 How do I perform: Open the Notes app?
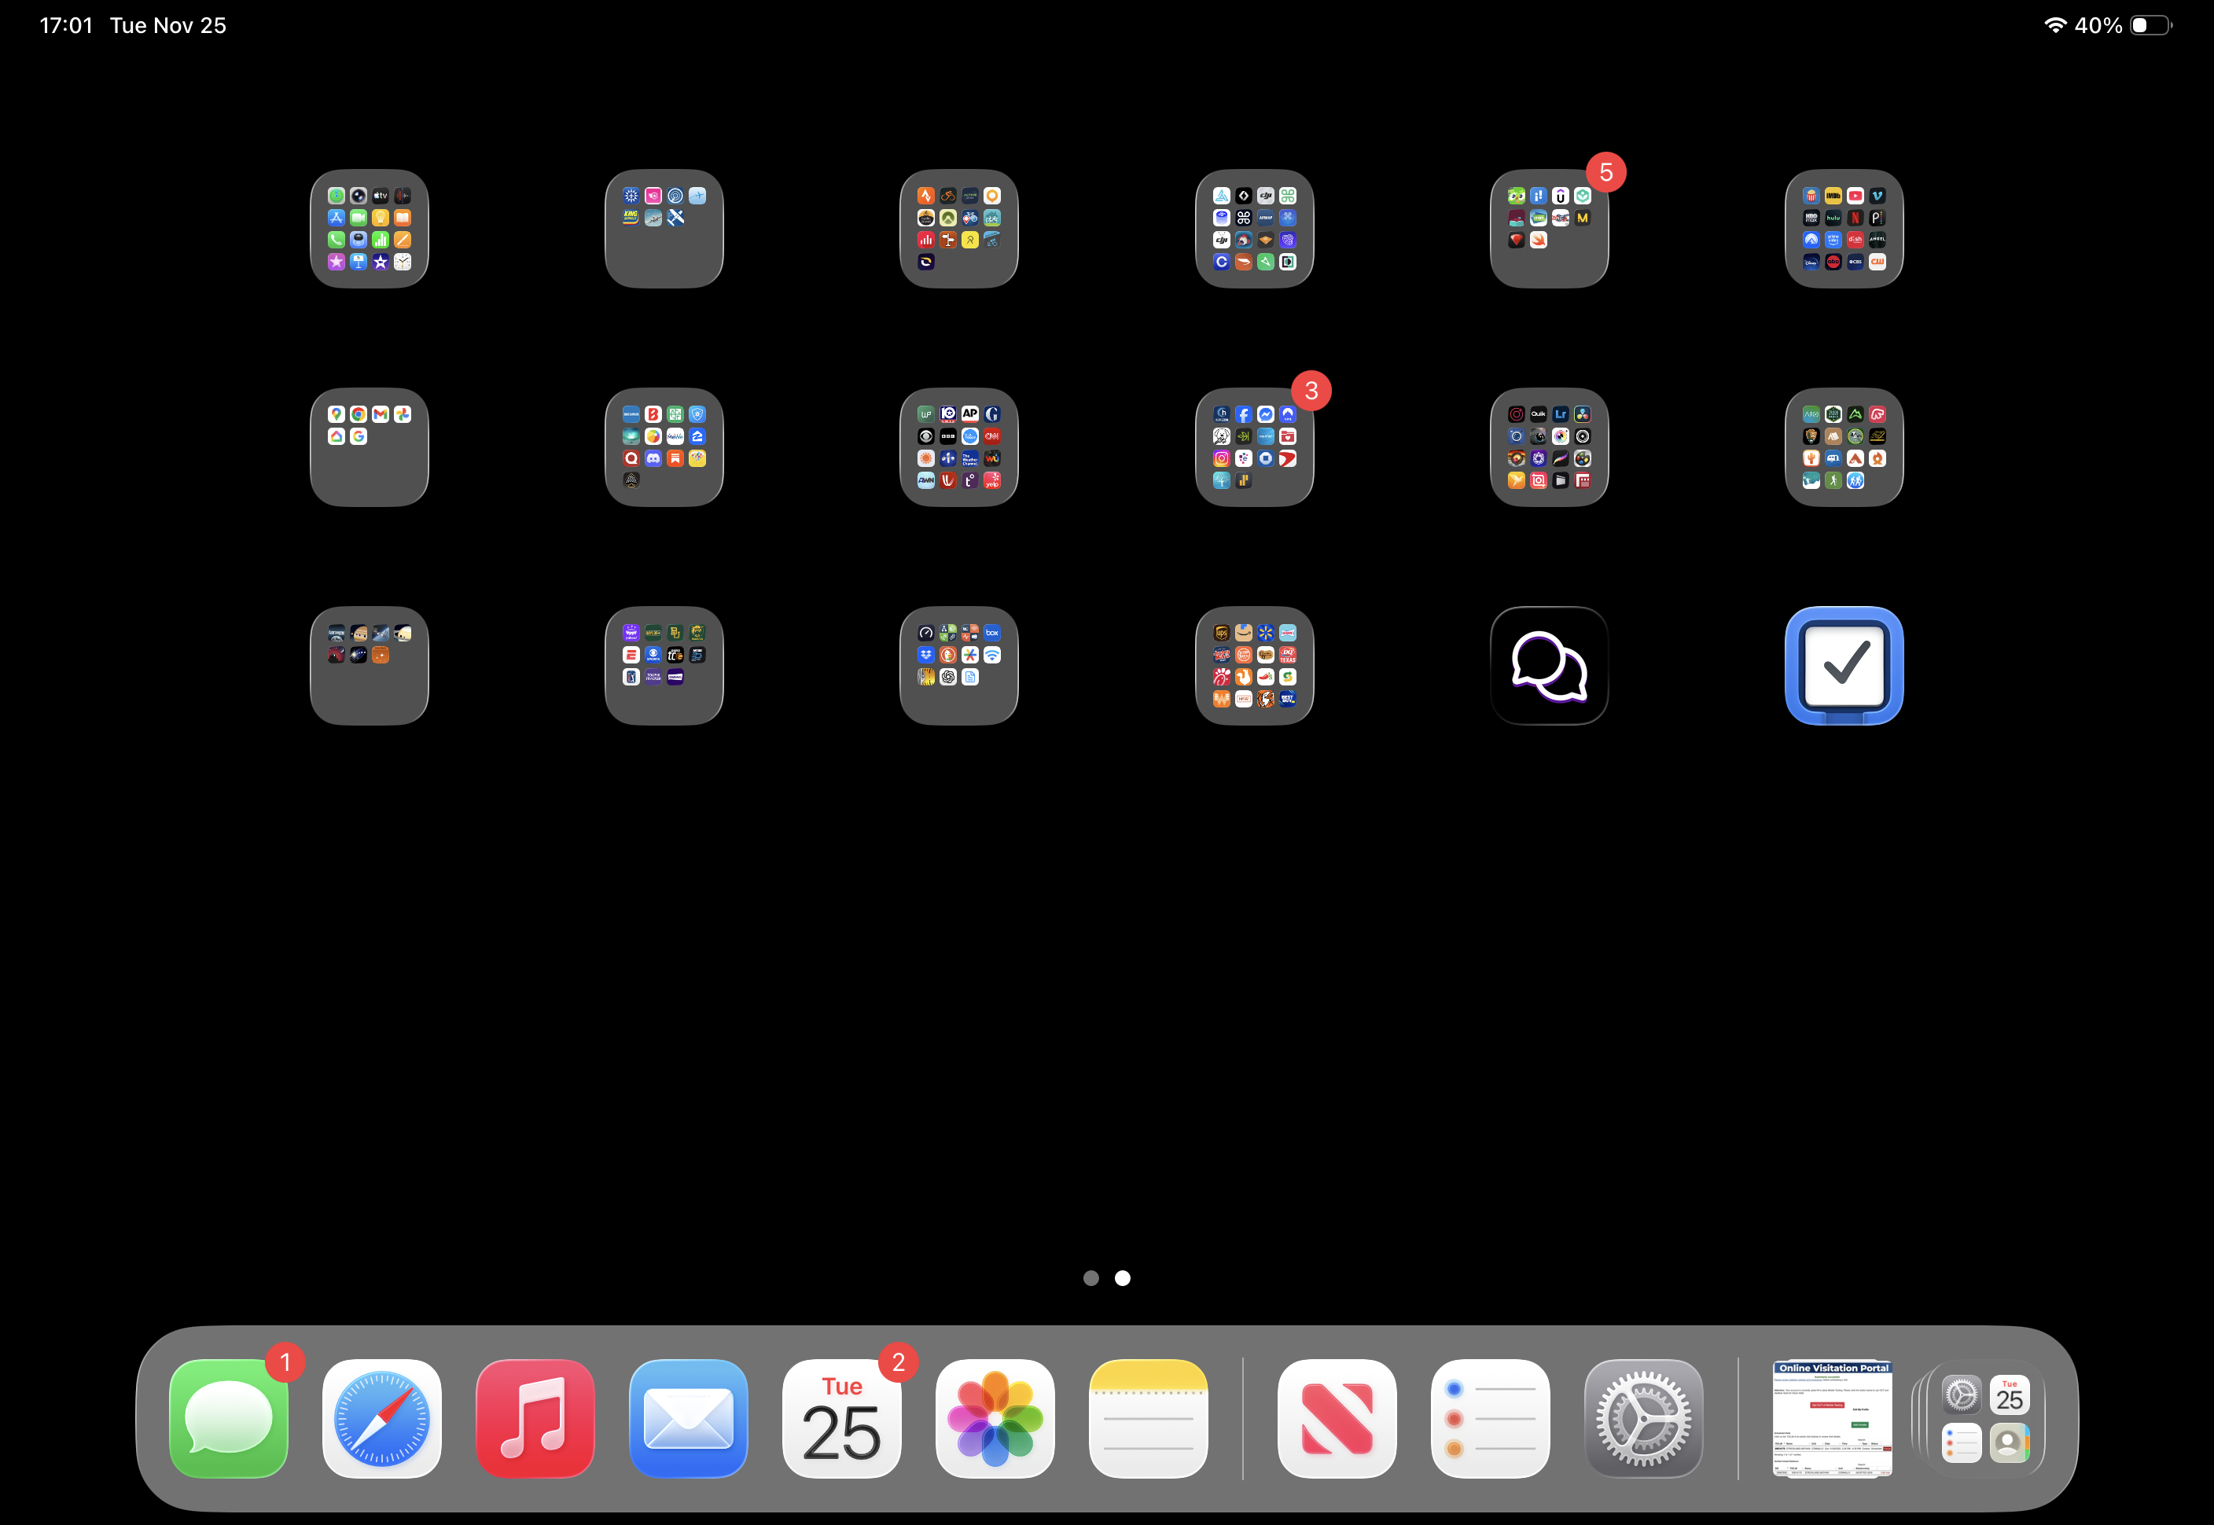coord(1149,1418)
